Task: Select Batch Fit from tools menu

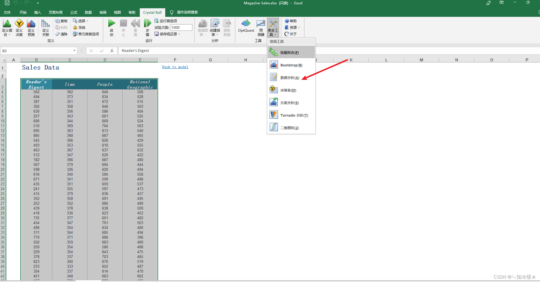Action: [291, 52]
